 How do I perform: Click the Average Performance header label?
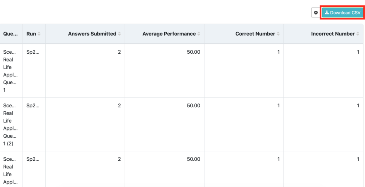(x=169, y=34)
